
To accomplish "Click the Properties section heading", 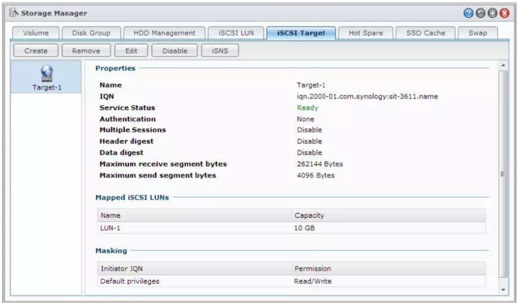I will [115, 68].
